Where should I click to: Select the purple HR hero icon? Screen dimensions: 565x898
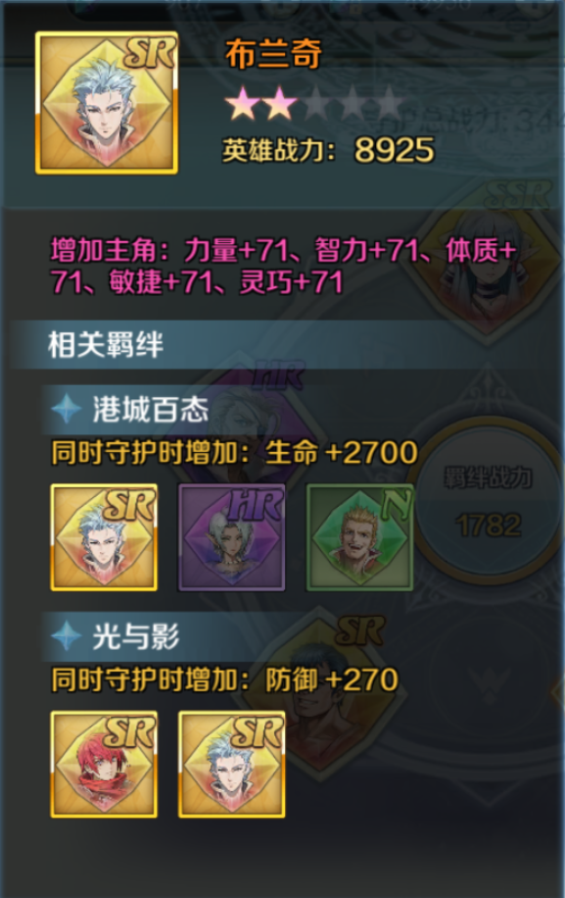[x=232, y=536]
